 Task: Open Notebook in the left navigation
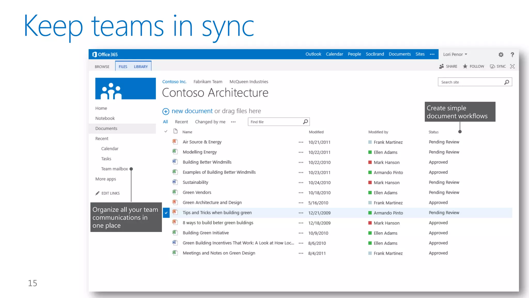[x=105, y=118]
